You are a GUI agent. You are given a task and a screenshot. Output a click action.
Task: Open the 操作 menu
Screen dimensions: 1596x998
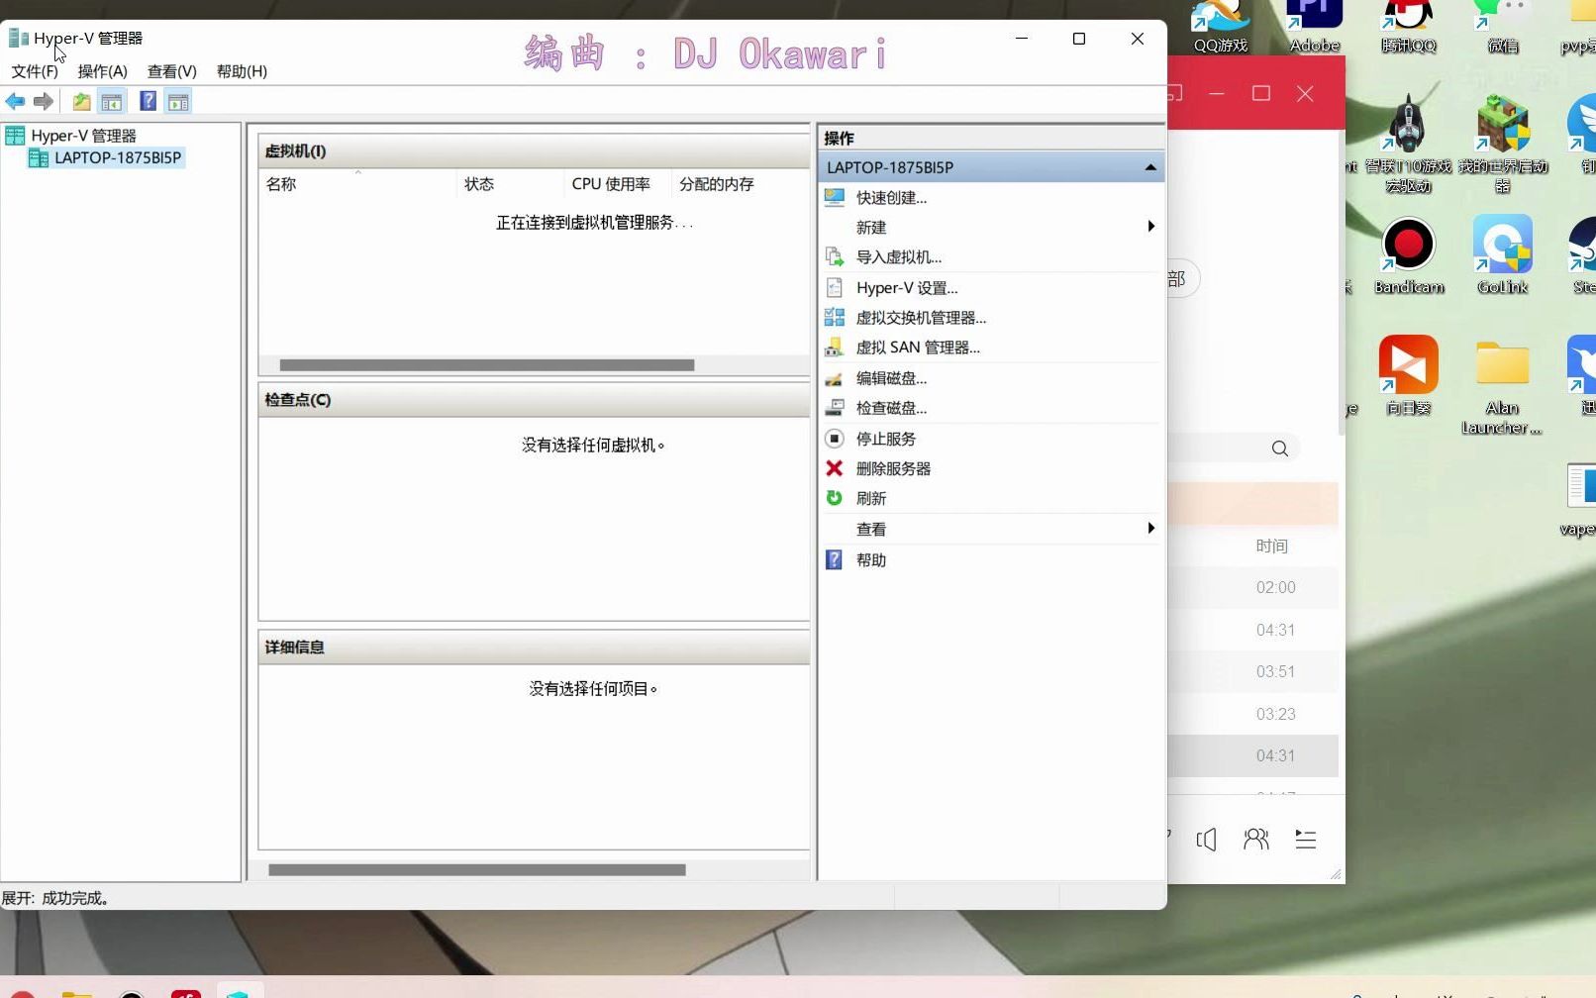[100, 70]
